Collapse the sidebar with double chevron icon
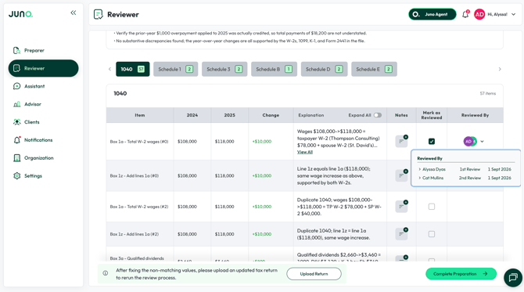Viewport: 524px width, 292px height. pos(74,13)
